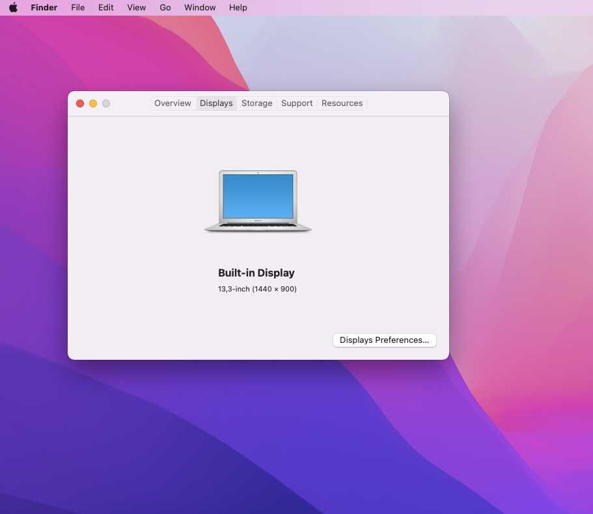Open the Support tab
The width and height of the screenshot is (593, 514).
297,103
